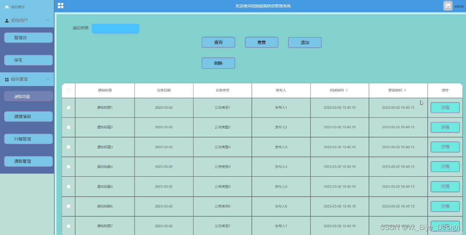
Task: Select the 通知功能 menu item
Action: coord(29,97)
